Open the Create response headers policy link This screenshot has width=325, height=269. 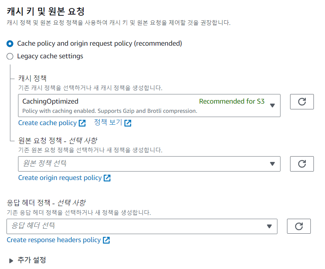pos(54,240)
